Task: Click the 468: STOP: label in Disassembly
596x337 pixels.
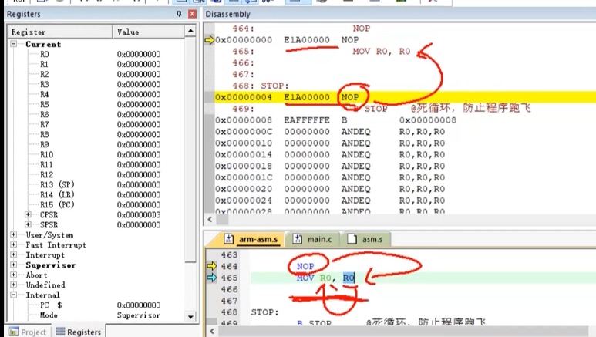Action: (261, 86)
